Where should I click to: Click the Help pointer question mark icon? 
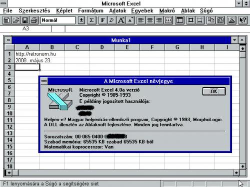click(242, 20)
